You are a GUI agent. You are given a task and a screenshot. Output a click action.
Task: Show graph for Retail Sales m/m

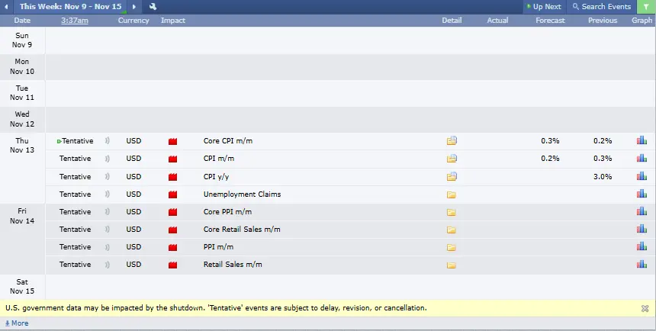642,264
